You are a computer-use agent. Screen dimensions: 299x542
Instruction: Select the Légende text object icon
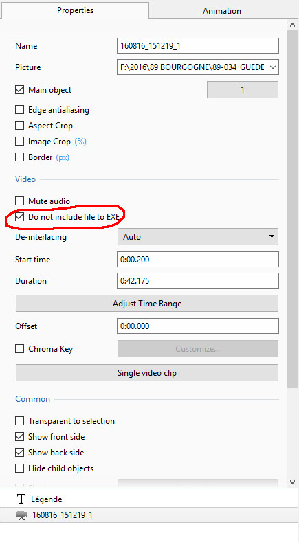pos(21,499)
